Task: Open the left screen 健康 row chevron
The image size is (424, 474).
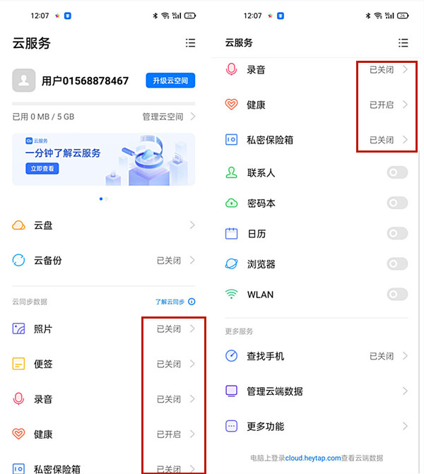Action: 192,434
